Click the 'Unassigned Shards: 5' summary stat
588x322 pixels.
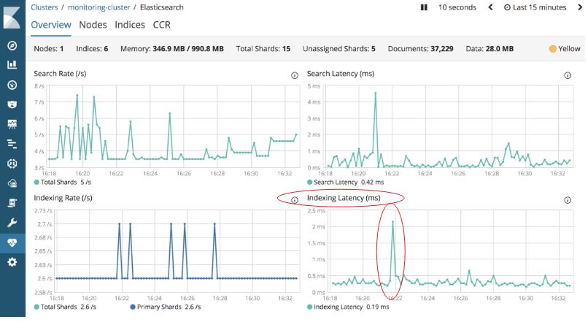coord(339,49)
